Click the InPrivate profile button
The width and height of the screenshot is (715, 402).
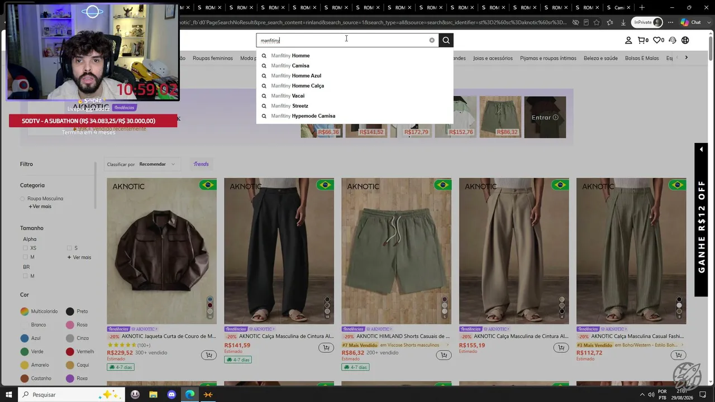tap(647, 22)
